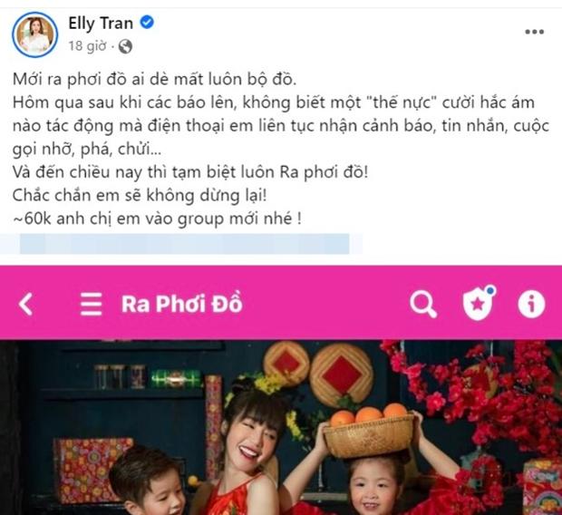Click the Ra Phơi Đồ group title
The image size is (562, 515).
pos(182,304)
